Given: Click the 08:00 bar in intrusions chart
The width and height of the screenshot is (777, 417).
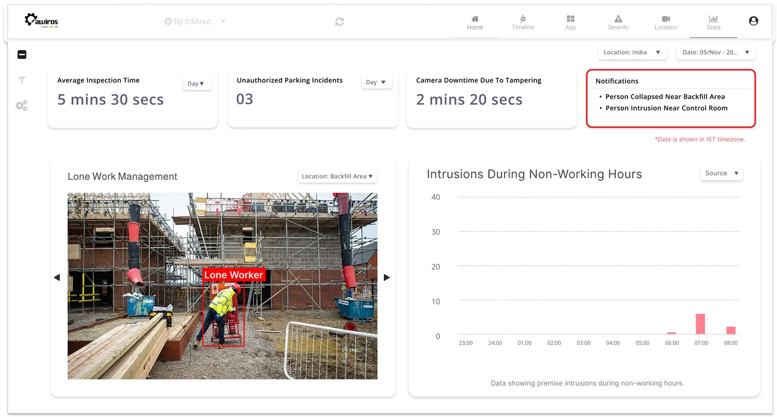Looking at the screenshot, I should tap(731, 330).
